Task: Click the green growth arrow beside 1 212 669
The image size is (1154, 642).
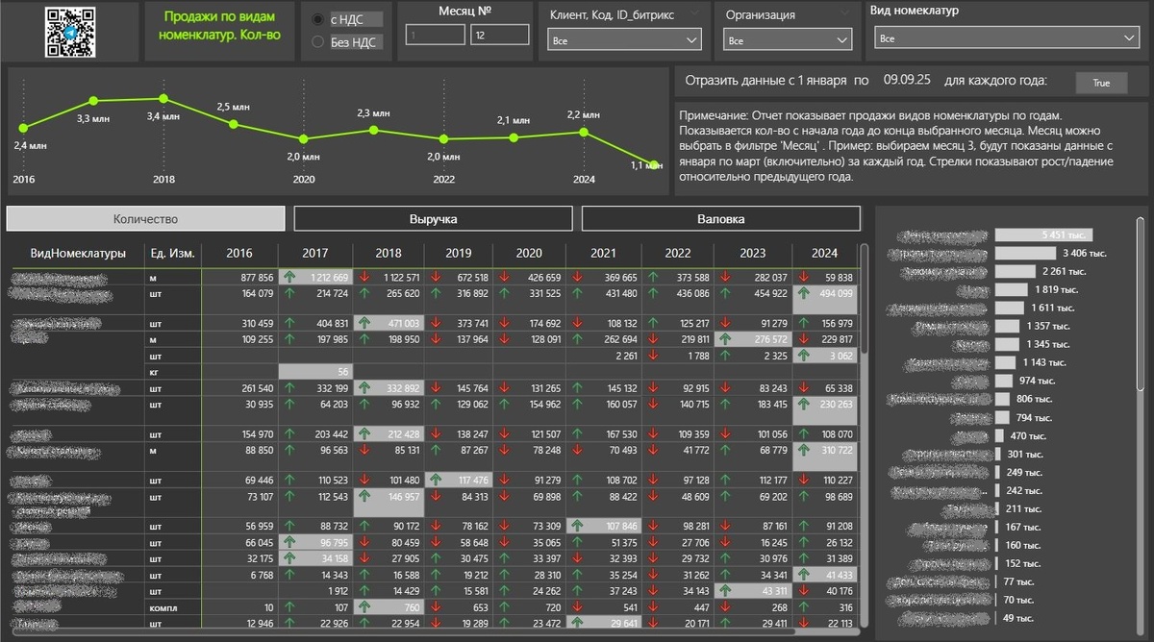Action: point(289,278)
